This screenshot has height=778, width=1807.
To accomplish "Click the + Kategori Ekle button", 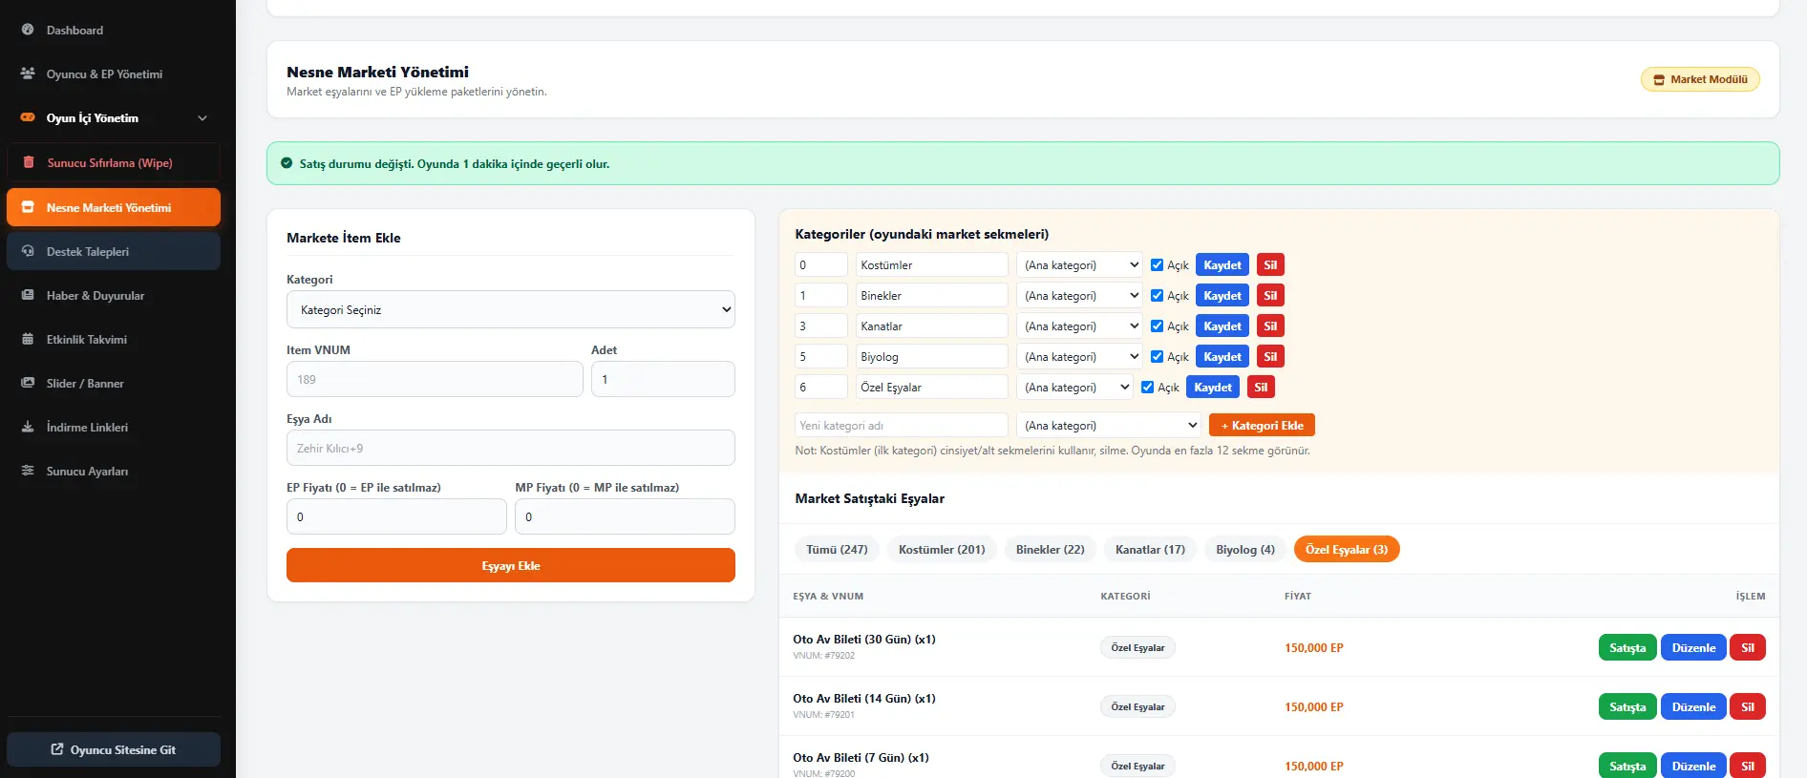I will pyautogui.click(x=1262, y=425).
